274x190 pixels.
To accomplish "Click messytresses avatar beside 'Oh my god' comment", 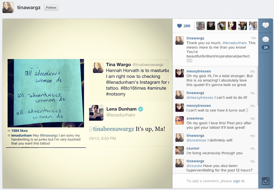I will 179,73.
